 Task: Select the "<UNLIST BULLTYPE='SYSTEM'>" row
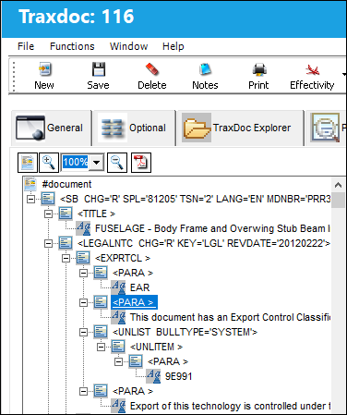click(185, 332)
